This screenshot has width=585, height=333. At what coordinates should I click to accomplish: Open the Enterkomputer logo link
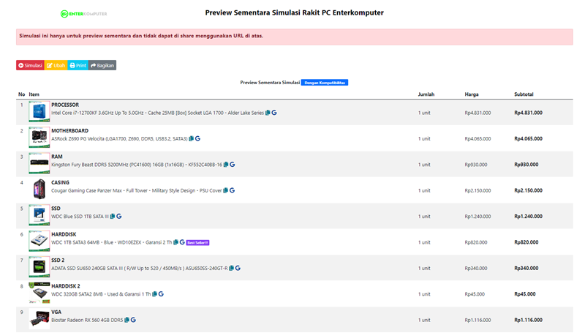pos(83,13)
